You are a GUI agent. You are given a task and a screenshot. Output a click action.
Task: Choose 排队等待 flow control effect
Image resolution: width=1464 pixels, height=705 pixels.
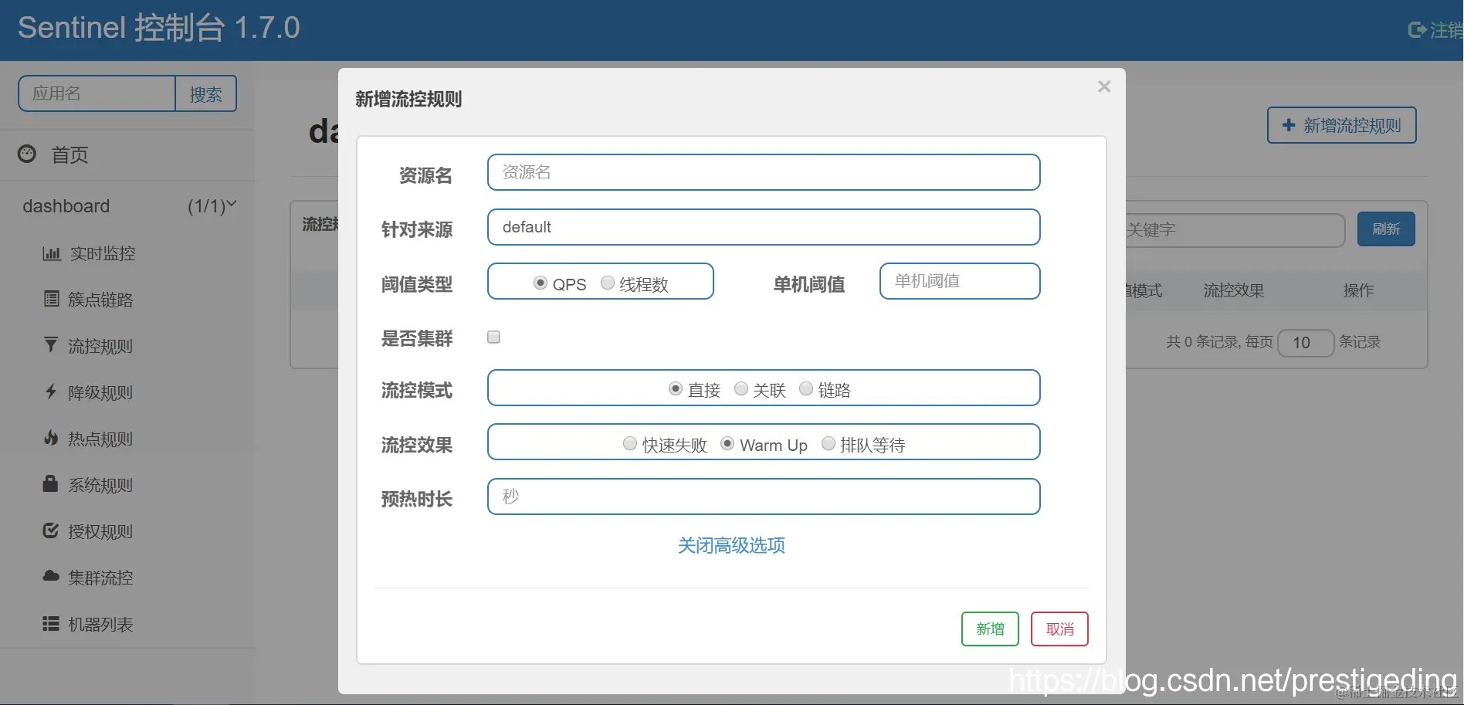[x=828, y=443]
